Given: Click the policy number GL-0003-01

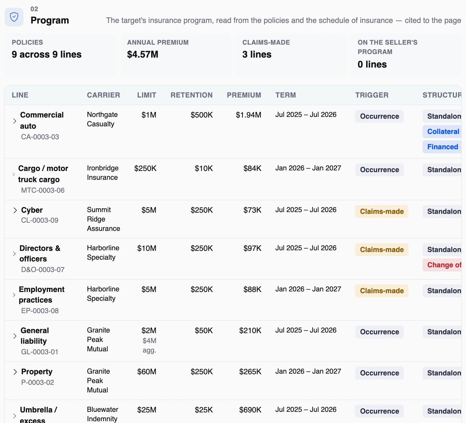Looking at the screenshot, I should (x=40, y=352).
